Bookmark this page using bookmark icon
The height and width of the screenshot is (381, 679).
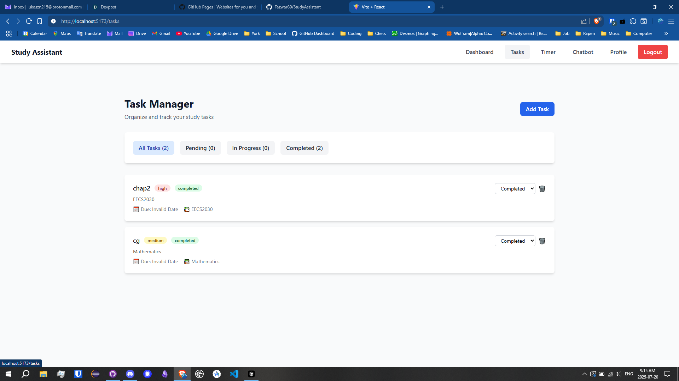[x=40, y=21]
